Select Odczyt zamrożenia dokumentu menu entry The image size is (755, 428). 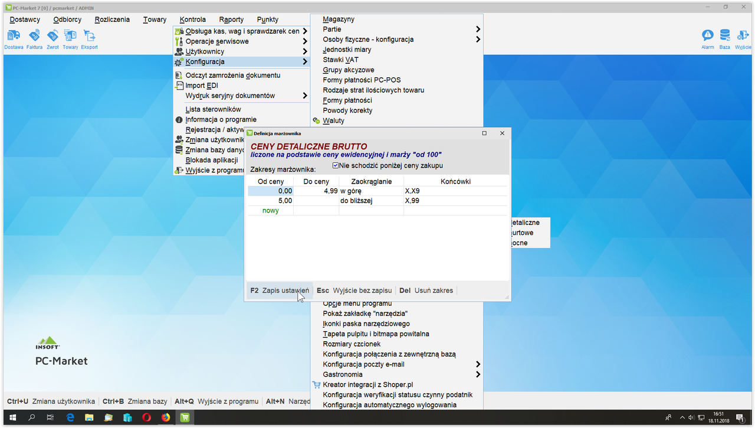241,75
